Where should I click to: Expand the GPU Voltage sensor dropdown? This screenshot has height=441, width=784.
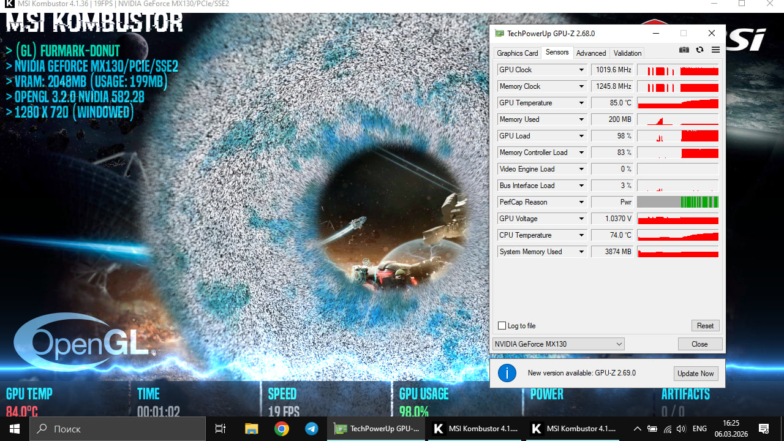[581, 219]
